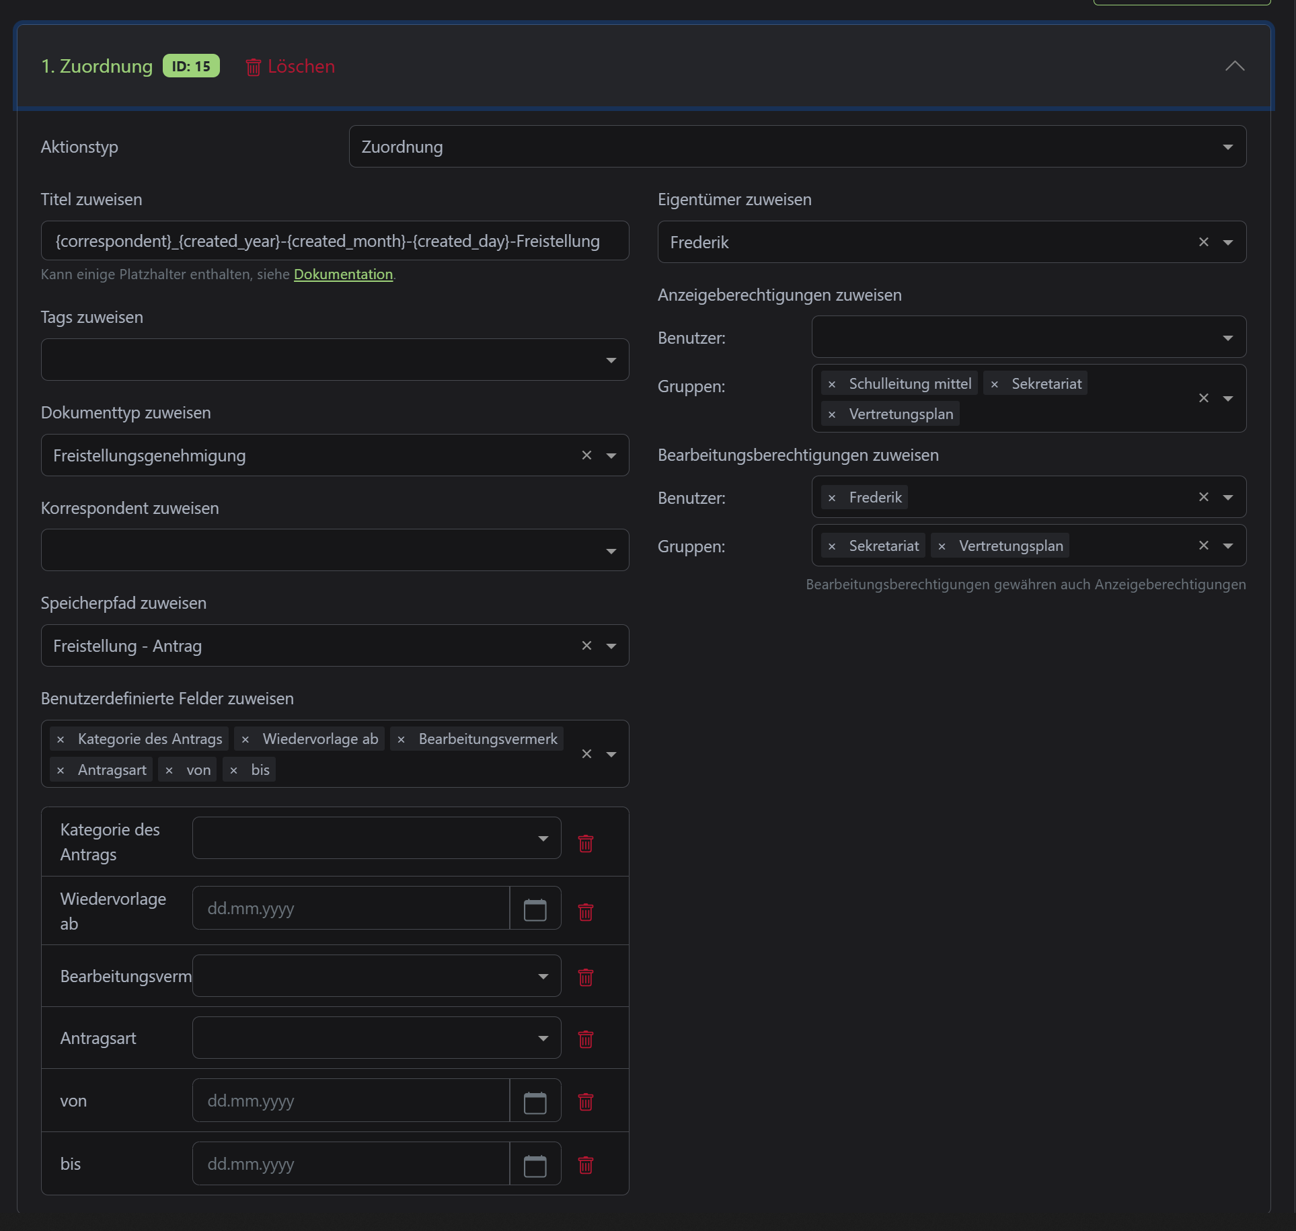The image size is (1296, 1231).
Task: Open the Tags zuweisen dropdown
Action: click(334, 360)
